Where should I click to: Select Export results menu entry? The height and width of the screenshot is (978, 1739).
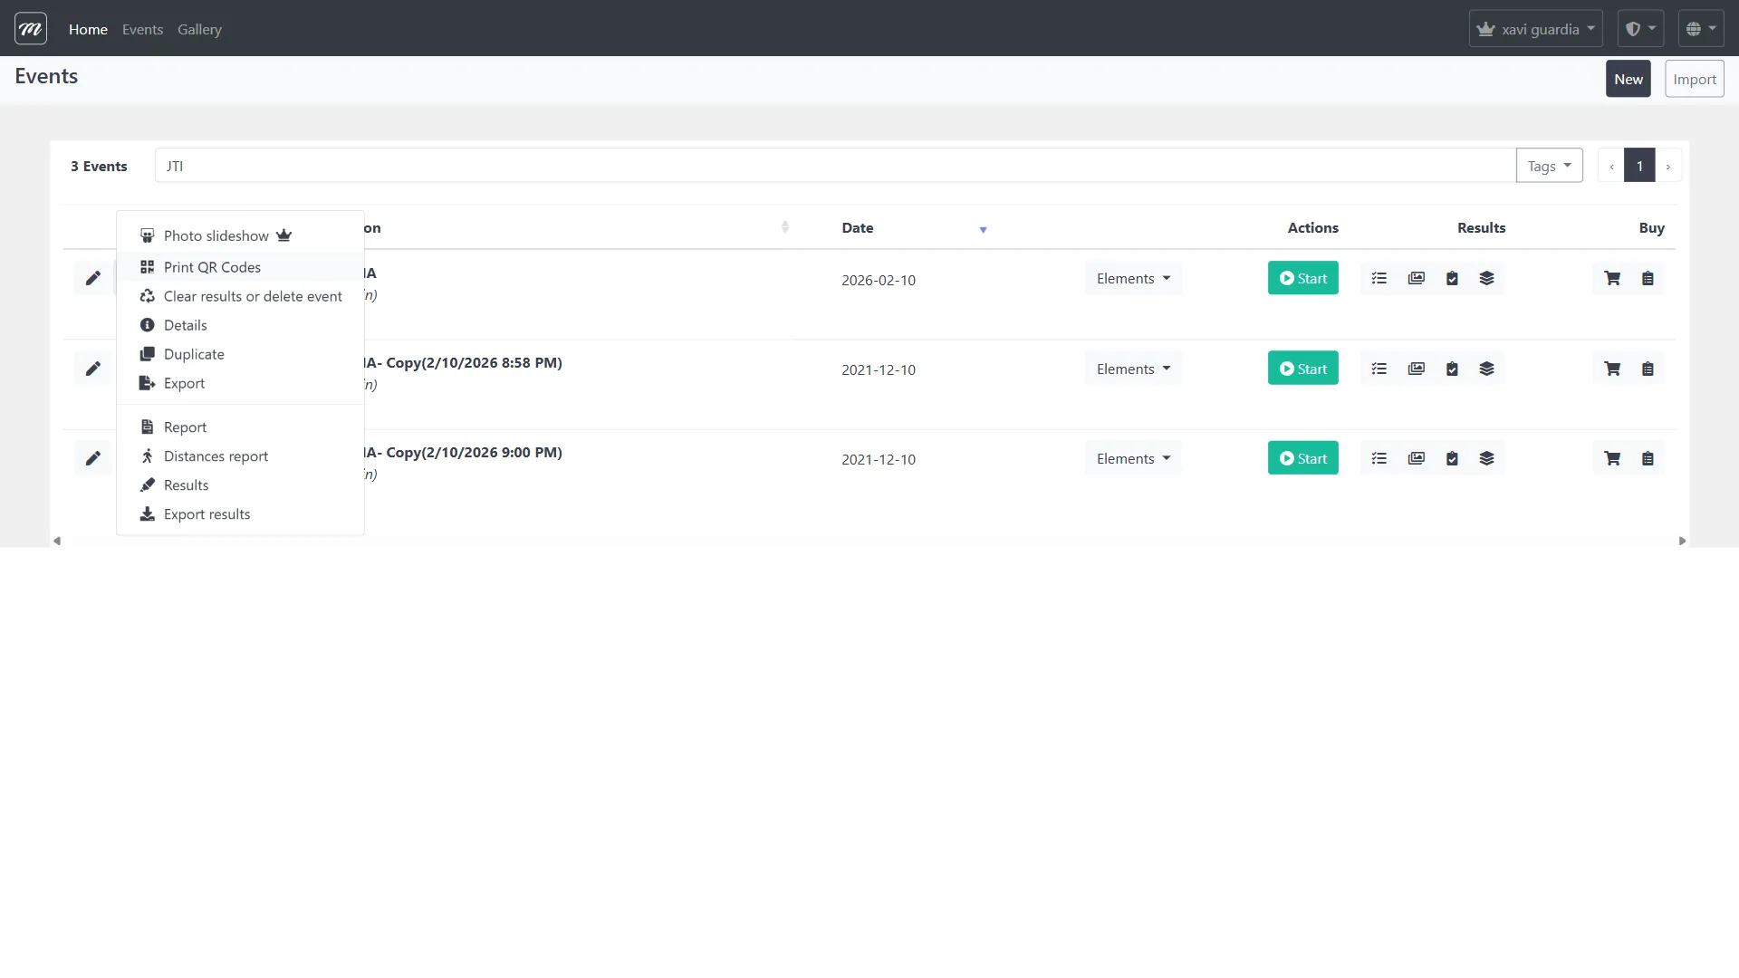[207, 514]
